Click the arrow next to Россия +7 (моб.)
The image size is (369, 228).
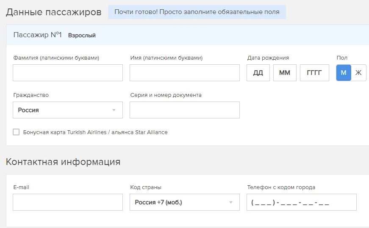point(231,202)
